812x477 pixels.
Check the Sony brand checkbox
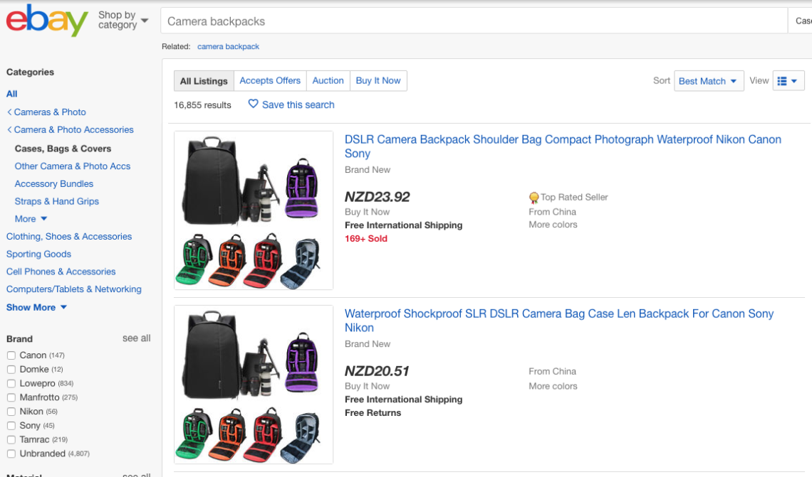pos(11,426)
